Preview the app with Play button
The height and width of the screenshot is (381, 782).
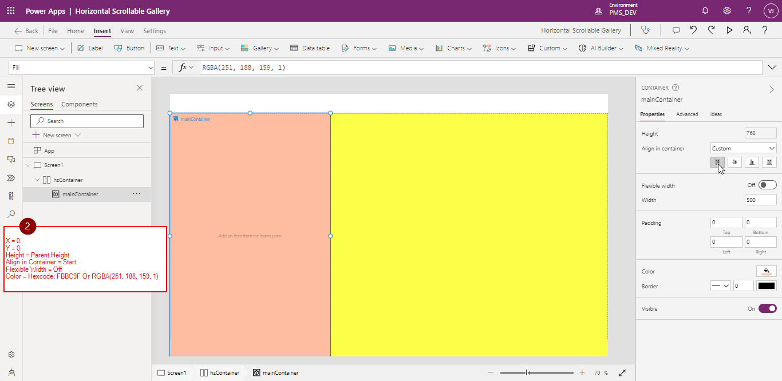click(729, 30)
